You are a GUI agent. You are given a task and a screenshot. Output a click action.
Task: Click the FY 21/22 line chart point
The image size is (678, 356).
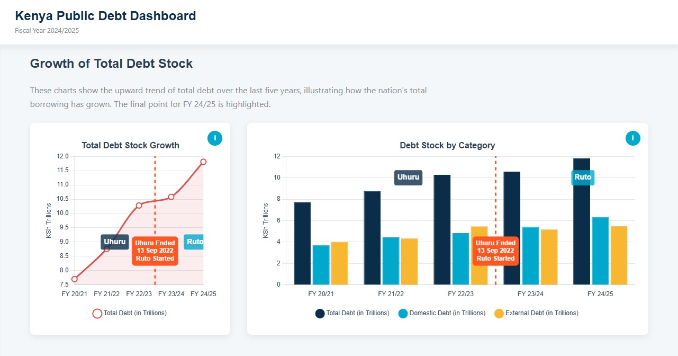pos(106,248)
